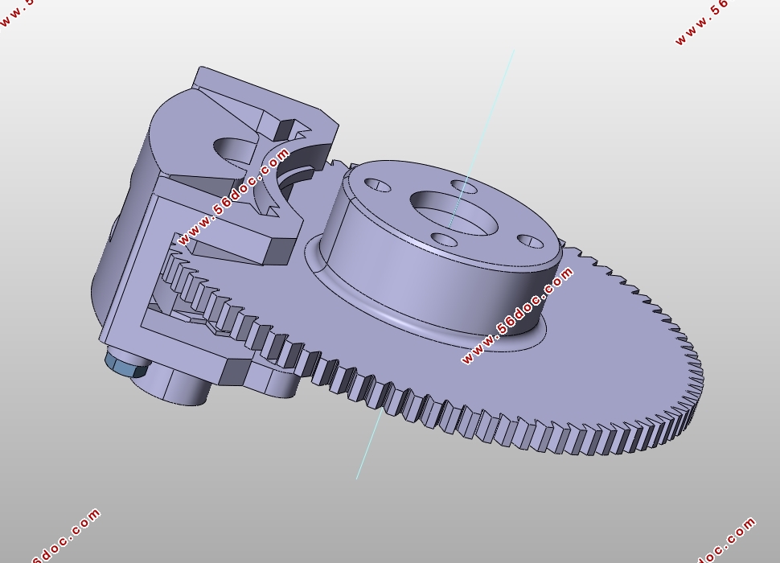The width and height of the screenshot is (780, 563).
Task: Click empty gray background to deselect
Action: (x=643, y=121)
